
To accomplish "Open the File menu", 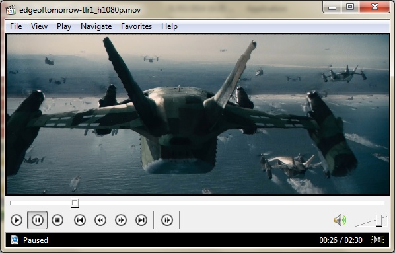I will click(x=16, y=26).
